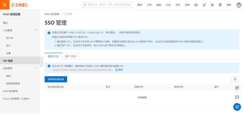Open the shopping cart icon
This screenshot has height=114, width=244.
click(212, 5)
